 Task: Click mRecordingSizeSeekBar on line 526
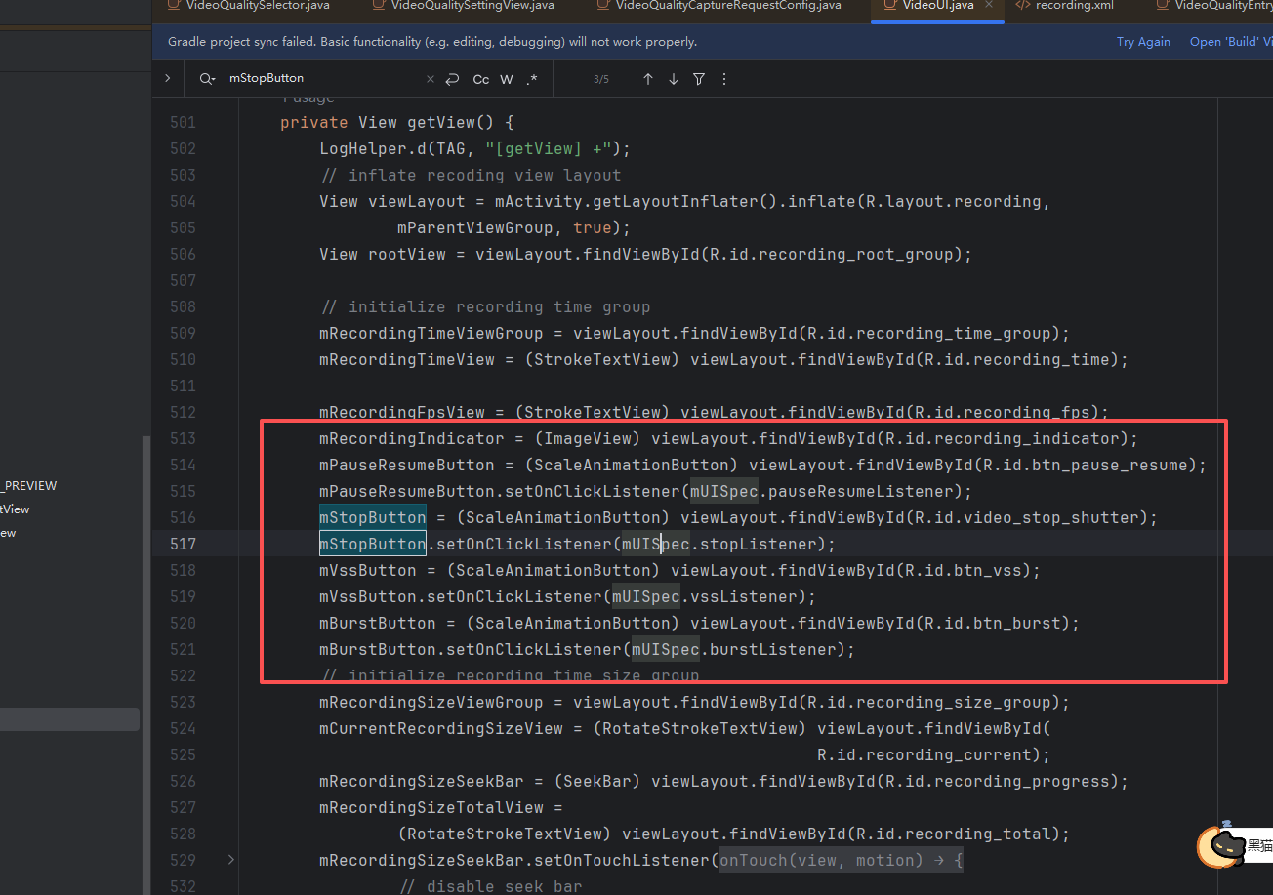pyautogui.click(x=422, y=781)
